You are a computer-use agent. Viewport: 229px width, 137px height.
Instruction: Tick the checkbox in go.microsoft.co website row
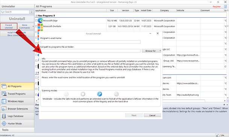(x=36, y=55)
